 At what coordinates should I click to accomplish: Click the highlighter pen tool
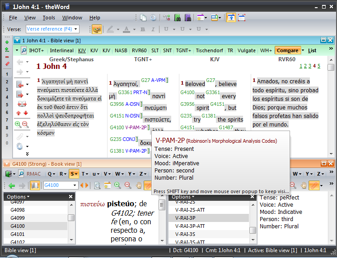click(110, 29)
